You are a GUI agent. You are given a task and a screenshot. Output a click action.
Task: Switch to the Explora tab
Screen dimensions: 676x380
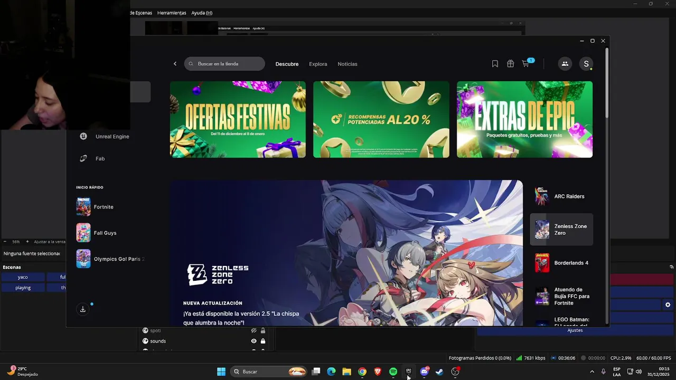pyautogui.click(x=318, y=64)
